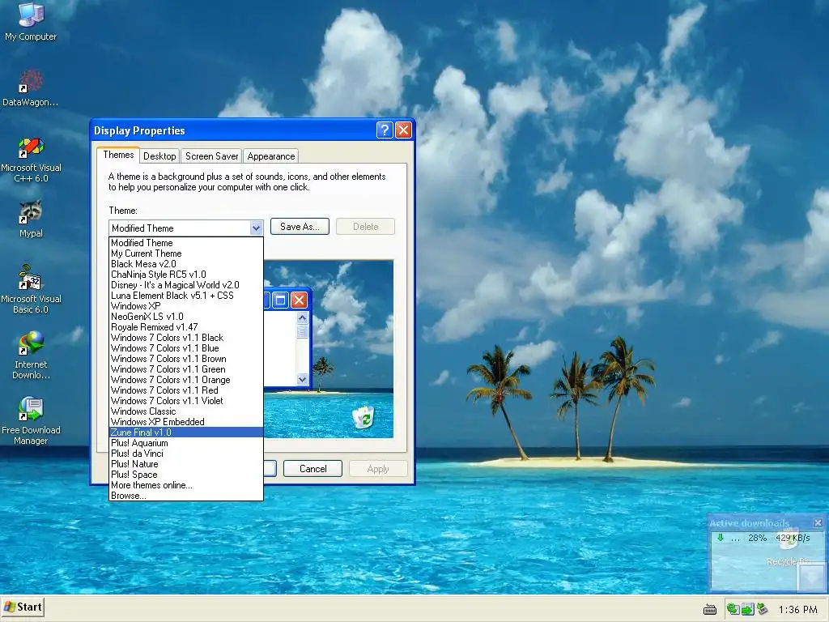This screenshot has width=829, height=622.
Task: Click the Delete button
Action: [365, 227]
